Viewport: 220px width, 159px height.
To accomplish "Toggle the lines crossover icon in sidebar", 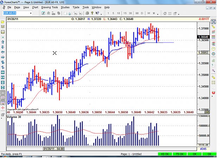I will (3, 98).
